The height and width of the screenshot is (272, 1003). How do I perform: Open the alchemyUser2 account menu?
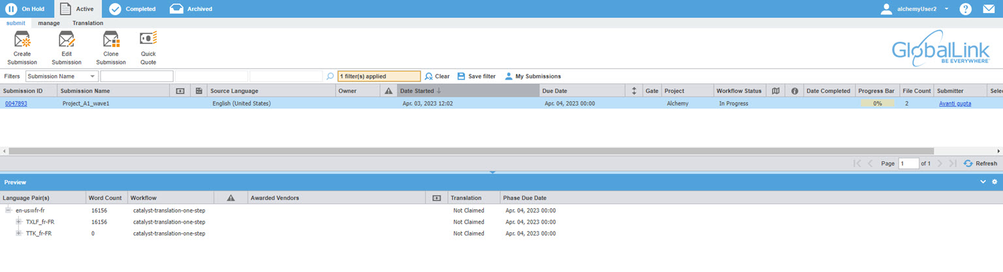click(946, 9)
